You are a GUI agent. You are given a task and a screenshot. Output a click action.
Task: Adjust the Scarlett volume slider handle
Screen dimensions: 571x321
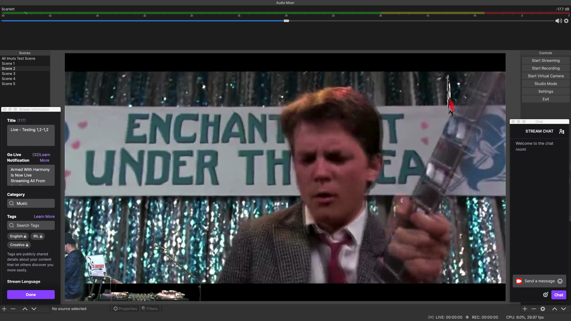286,21
